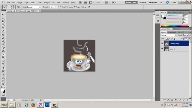Select the active Smudge tool
The image size is (192, 108).
tap(3, 54)
